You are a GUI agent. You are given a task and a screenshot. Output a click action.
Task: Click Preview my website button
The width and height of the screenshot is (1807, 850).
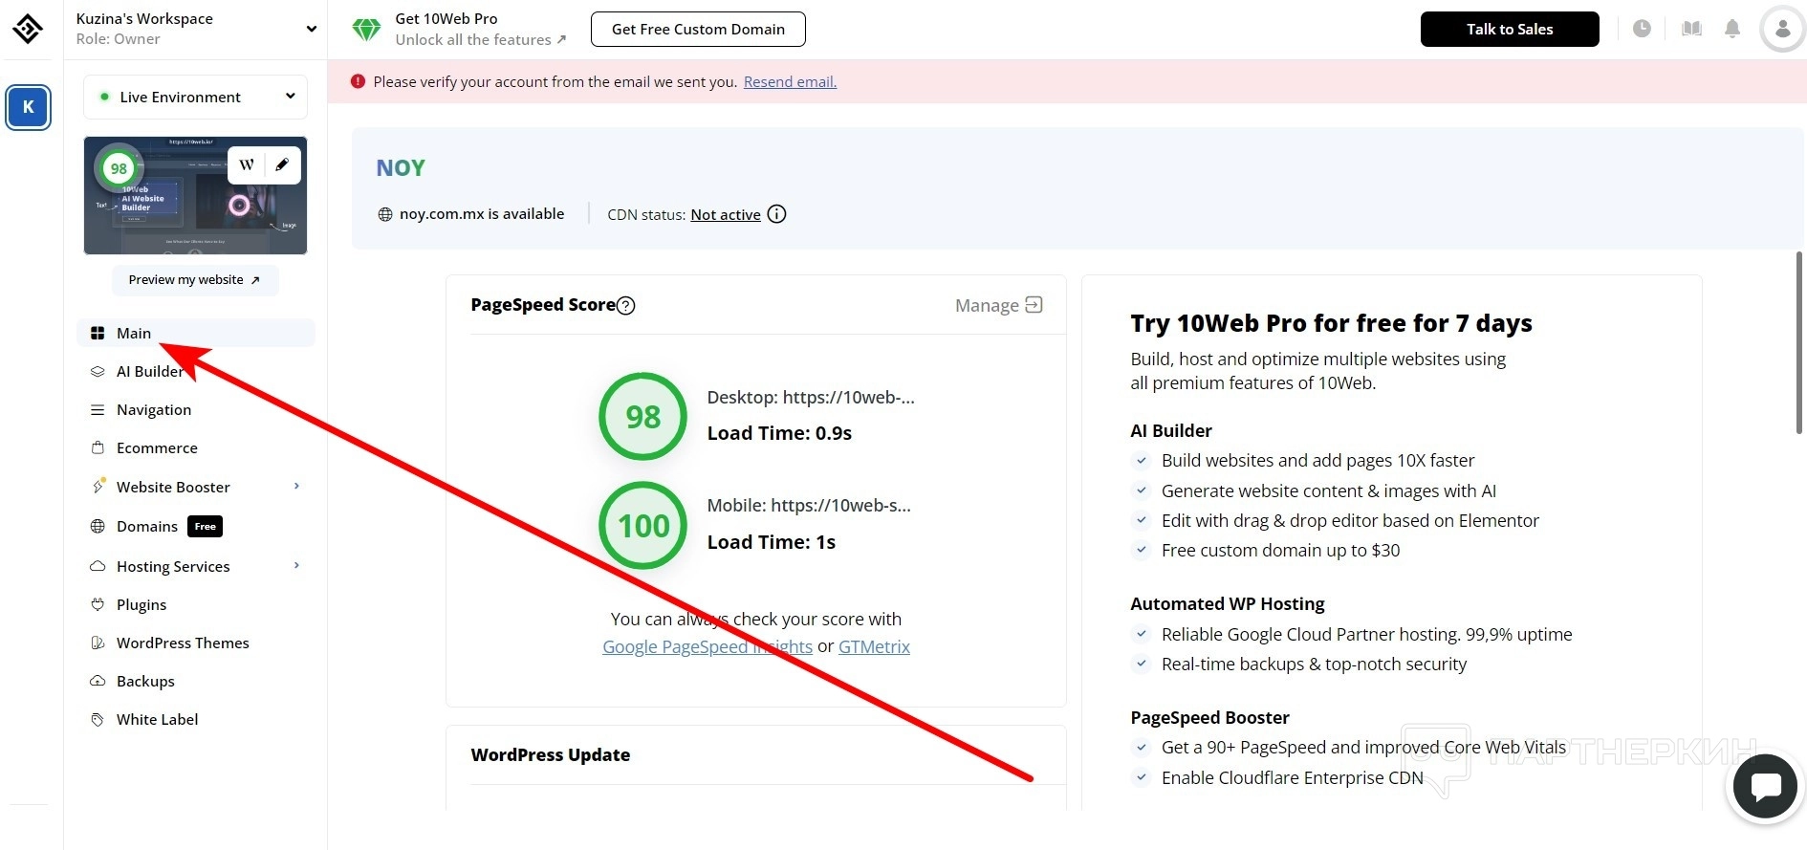pyautogui.click(x=195, y=279)
